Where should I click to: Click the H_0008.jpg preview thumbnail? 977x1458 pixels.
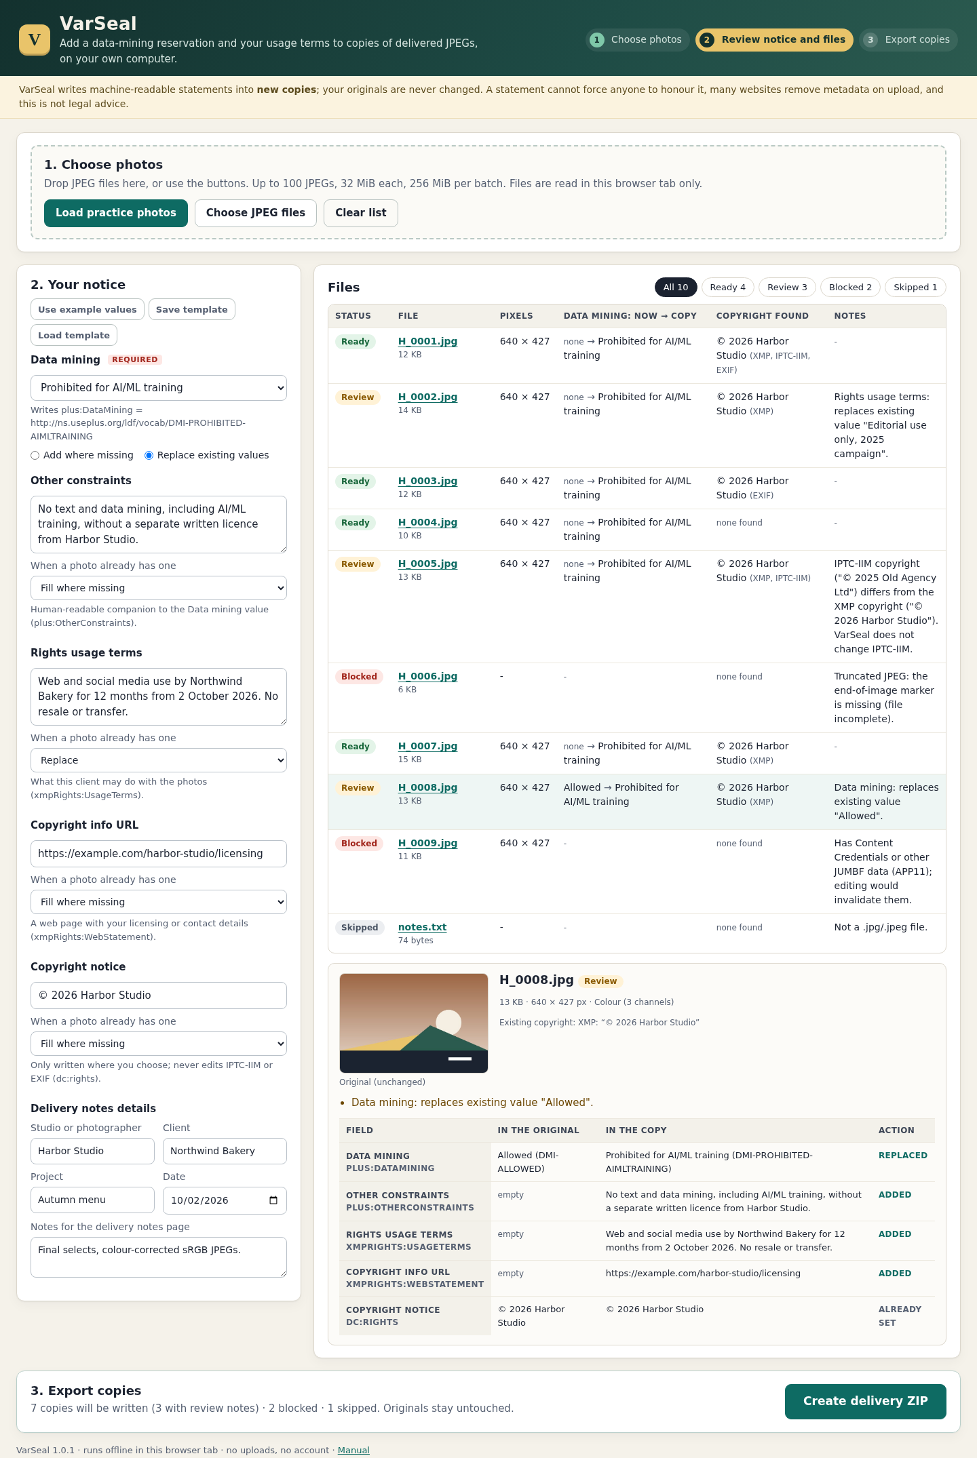point(414,1023)
